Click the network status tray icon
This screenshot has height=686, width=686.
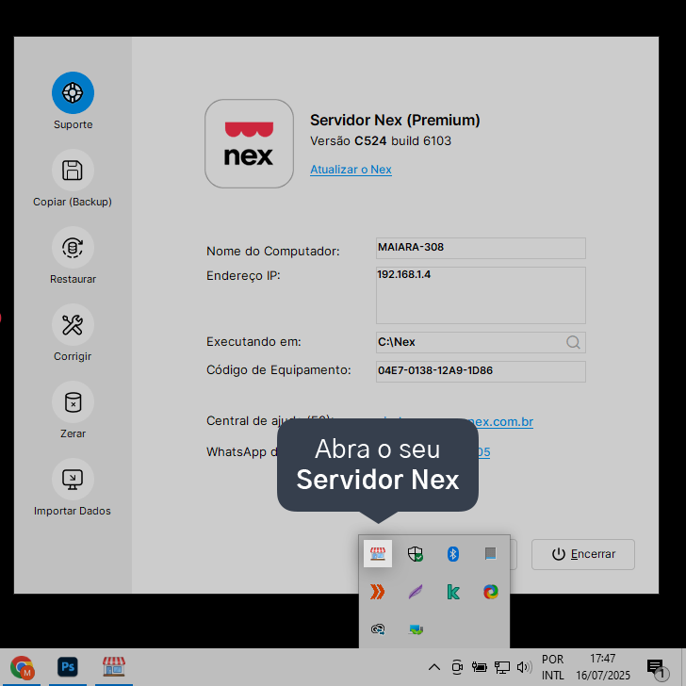502,667
